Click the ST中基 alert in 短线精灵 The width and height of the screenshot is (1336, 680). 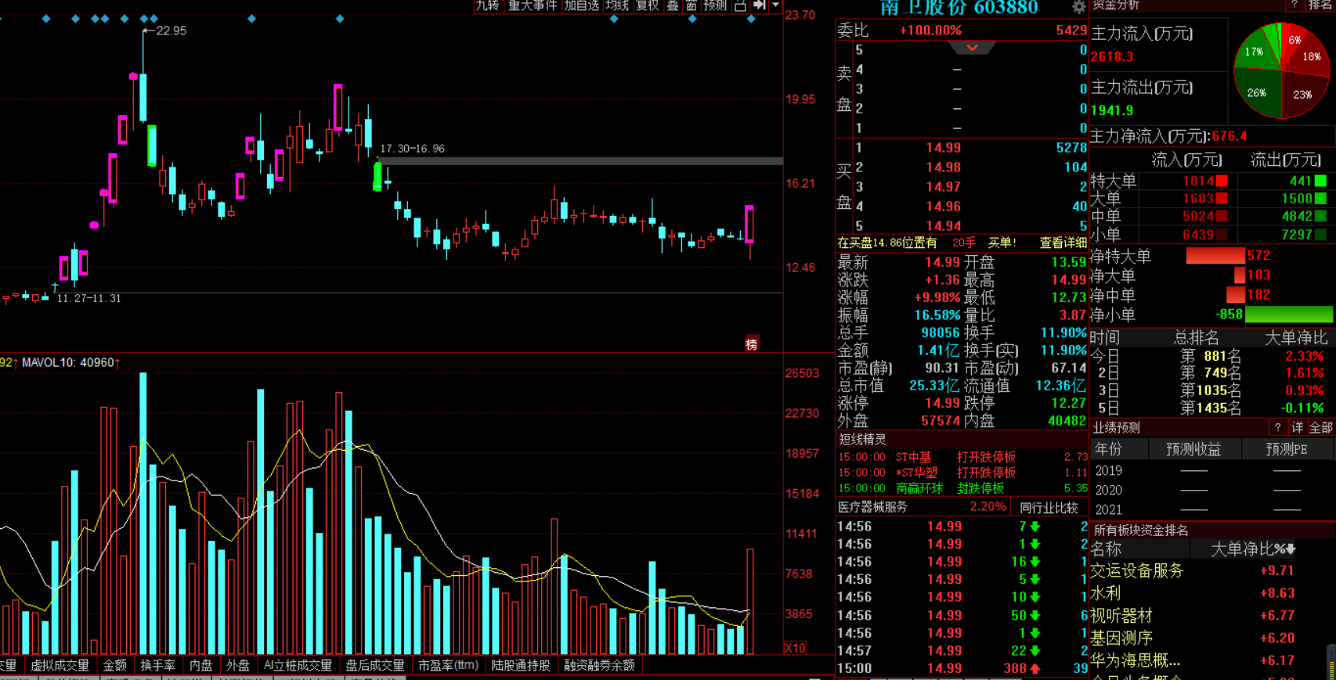click(962, 457)
